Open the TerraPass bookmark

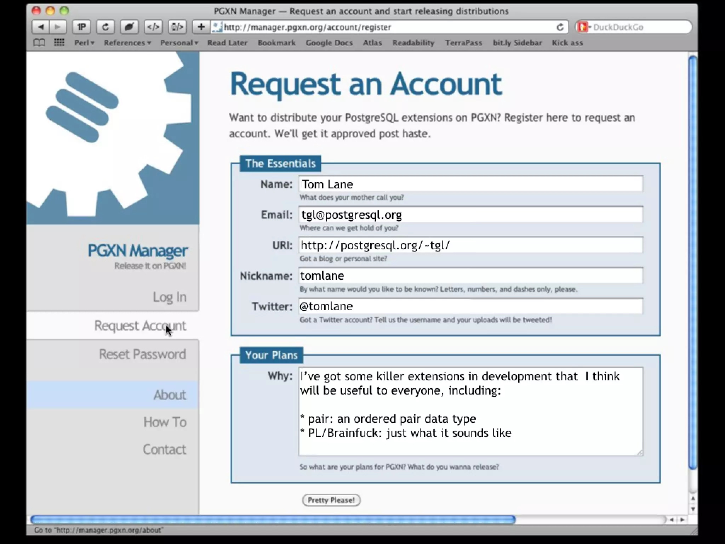click(464, 43)
